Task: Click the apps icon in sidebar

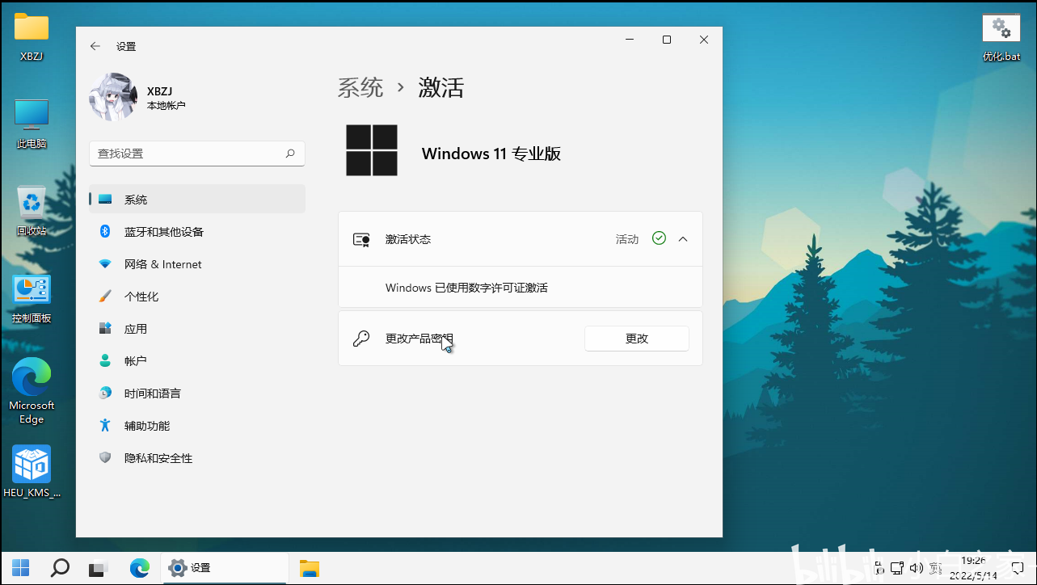Action: (105, 329)
